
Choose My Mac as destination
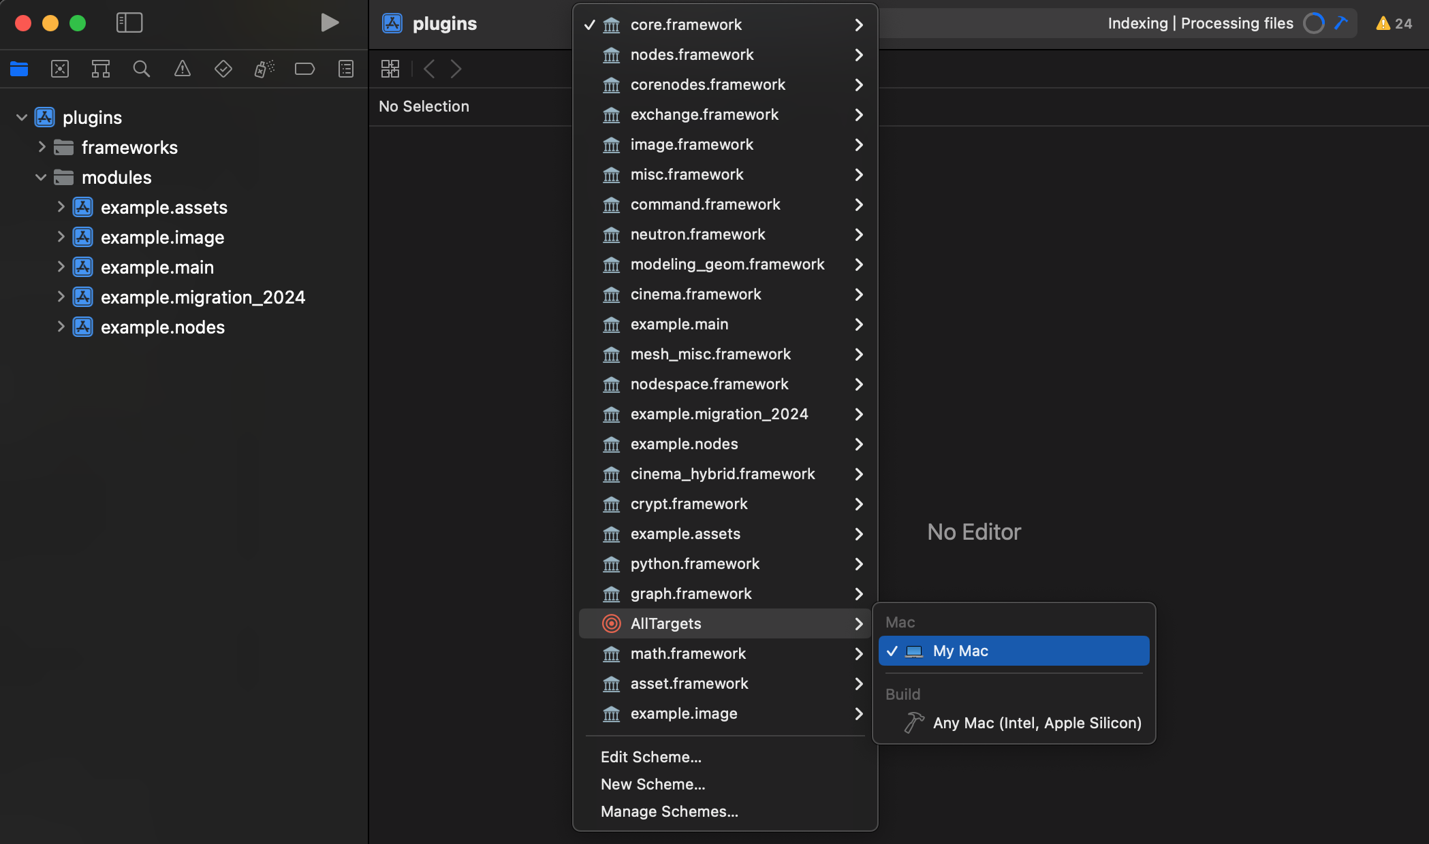tap(1014, 651)
